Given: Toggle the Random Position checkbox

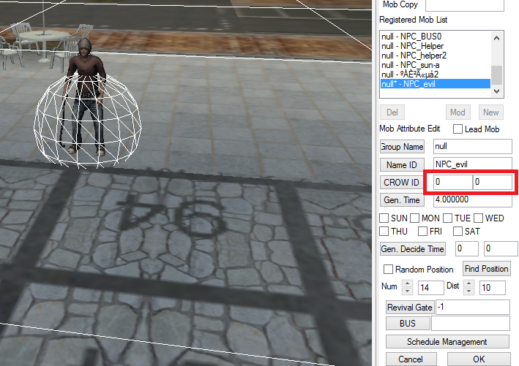Looking at the screenshot, I should tap(388, 270).
